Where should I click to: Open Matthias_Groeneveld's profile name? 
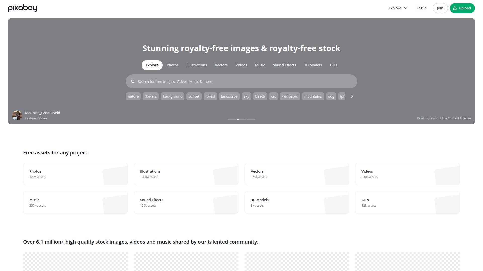[x=43, y=113]
